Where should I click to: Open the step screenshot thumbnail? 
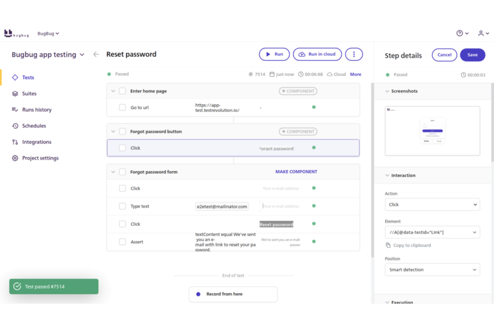432,131
